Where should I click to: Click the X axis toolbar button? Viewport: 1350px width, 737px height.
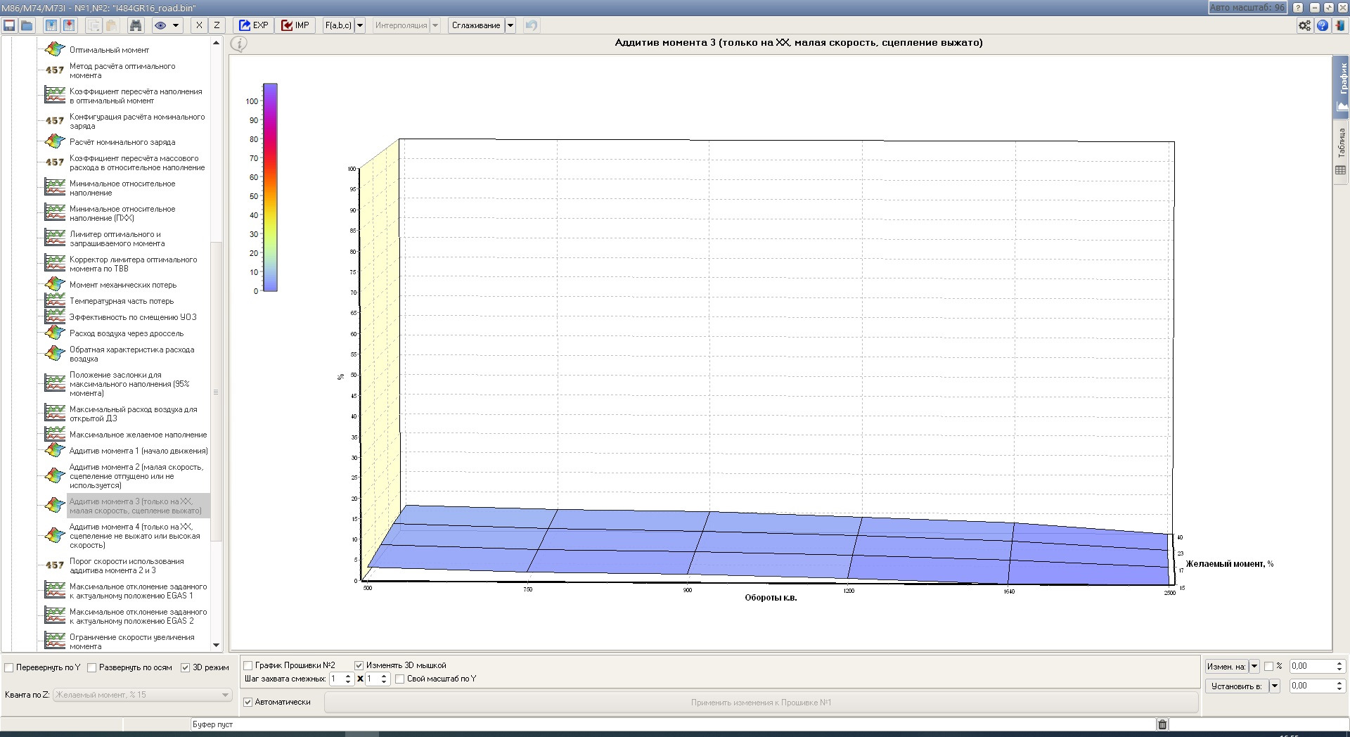[199, 25]
